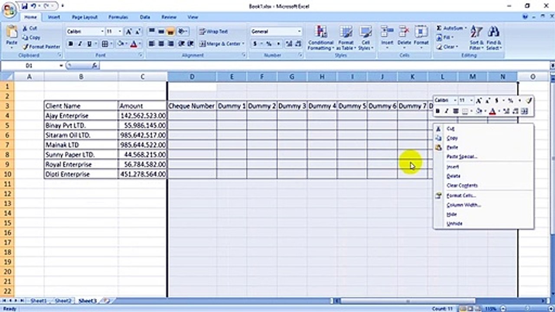The image size is (555, 312).
Task: Choose Column Width in context menu
Action: pyautogui.click(x=464, y=205)
